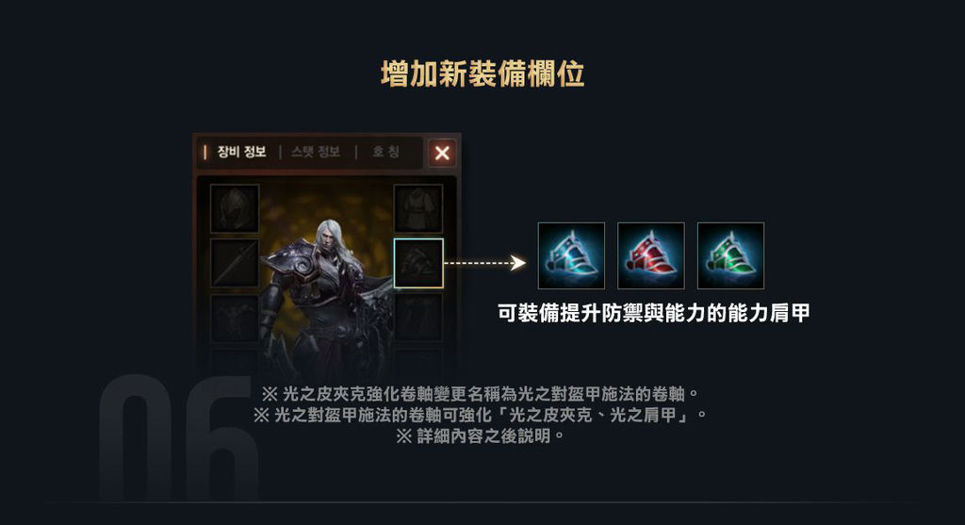Select the highlighted shoulder armor slot
Viewport: 965px width, 525px height.
click(x=418, y=263)
